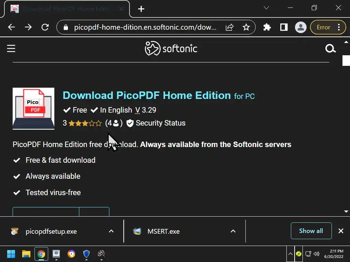350x262 pixels.
Task: Select the Download PicoPDF tab
Action: coord(67,9)
